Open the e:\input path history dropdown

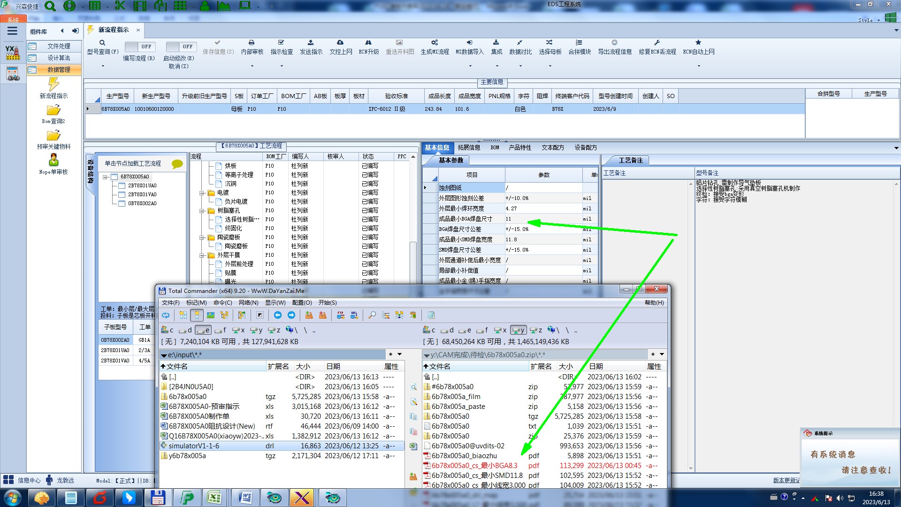tap(400, 354)
